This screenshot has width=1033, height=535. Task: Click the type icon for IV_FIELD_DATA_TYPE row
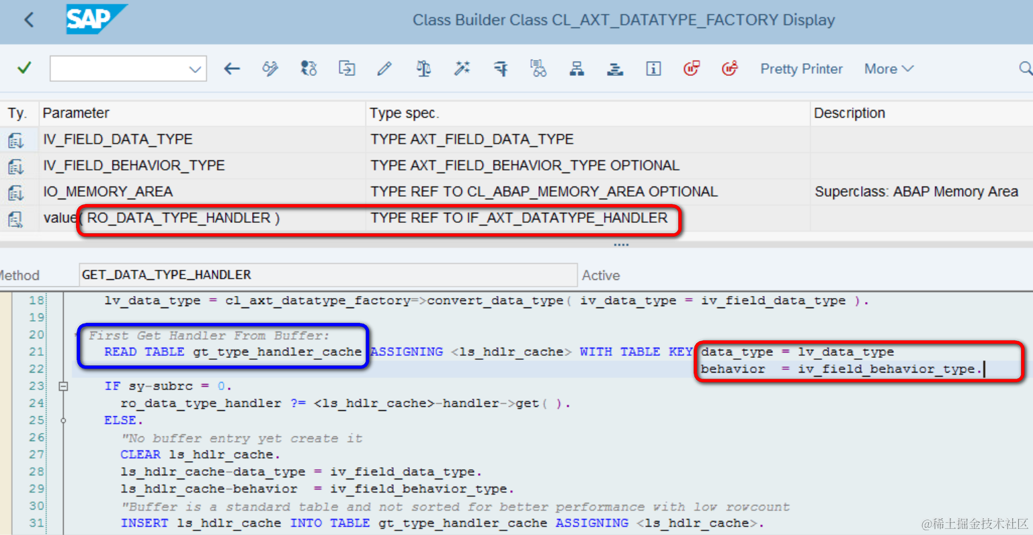(x=15, y=140)
